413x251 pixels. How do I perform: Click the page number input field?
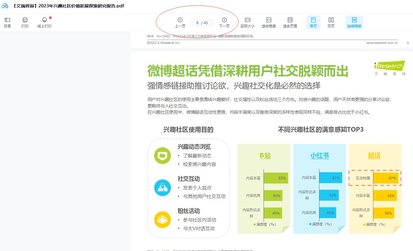point(198,23)
